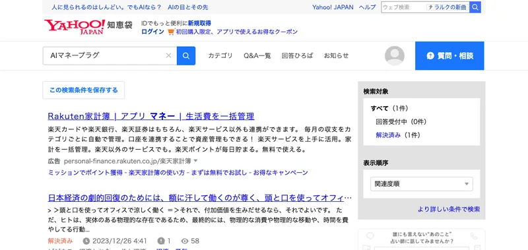Click この検索条件を保存する button

(x=84, y=90)
